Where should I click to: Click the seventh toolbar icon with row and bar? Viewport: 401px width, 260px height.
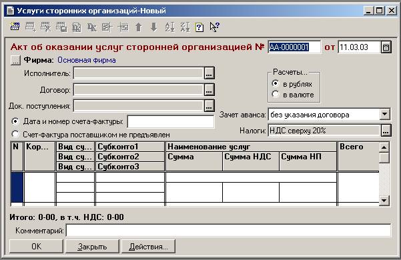pos(107,27)
